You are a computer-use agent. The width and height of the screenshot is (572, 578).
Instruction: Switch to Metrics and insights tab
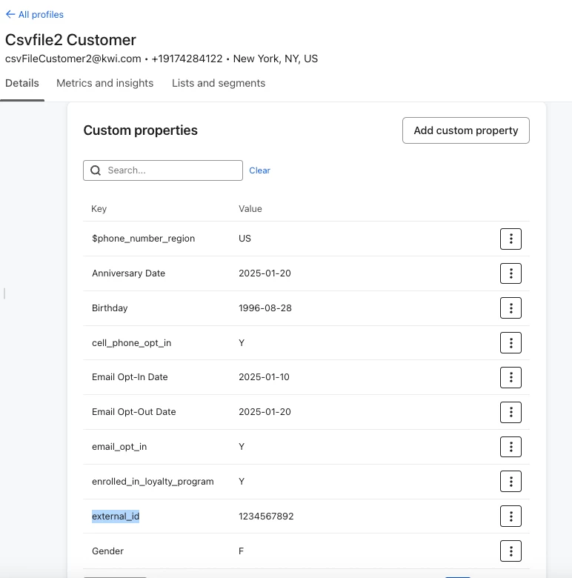click(x=105, y=83)
